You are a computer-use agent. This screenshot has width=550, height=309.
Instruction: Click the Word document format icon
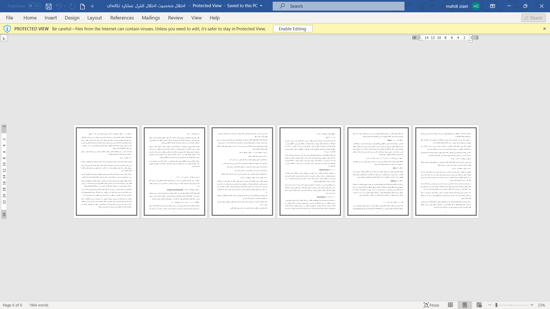coord(82,6)
